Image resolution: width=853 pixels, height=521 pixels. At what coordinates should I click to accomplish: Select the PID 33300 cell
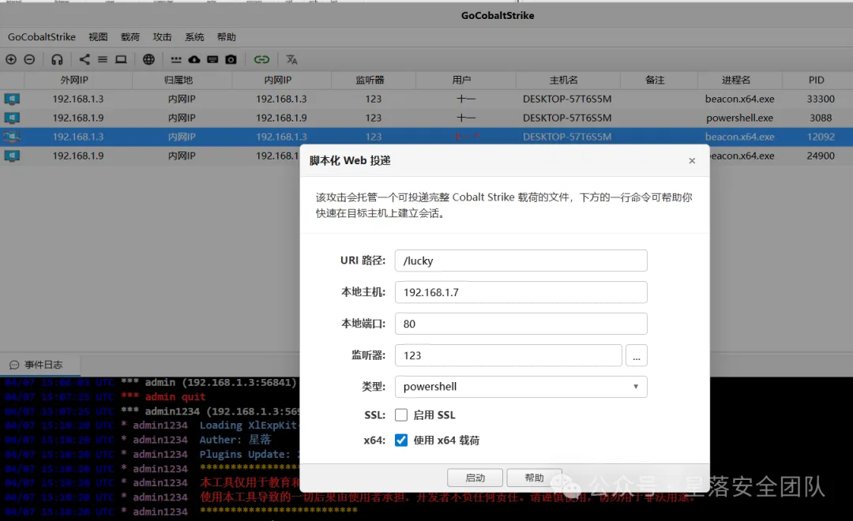point(821,99)
